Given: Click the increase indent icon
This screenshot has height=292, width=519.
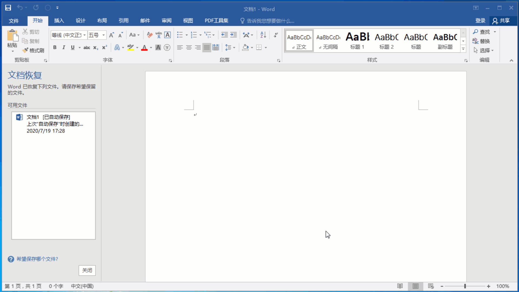Looking at the screenshot, I should pos(234,35).
